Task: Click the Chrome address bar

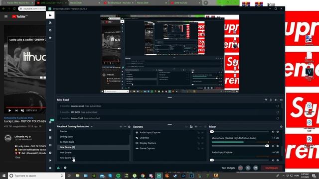Action: (32, 9)
